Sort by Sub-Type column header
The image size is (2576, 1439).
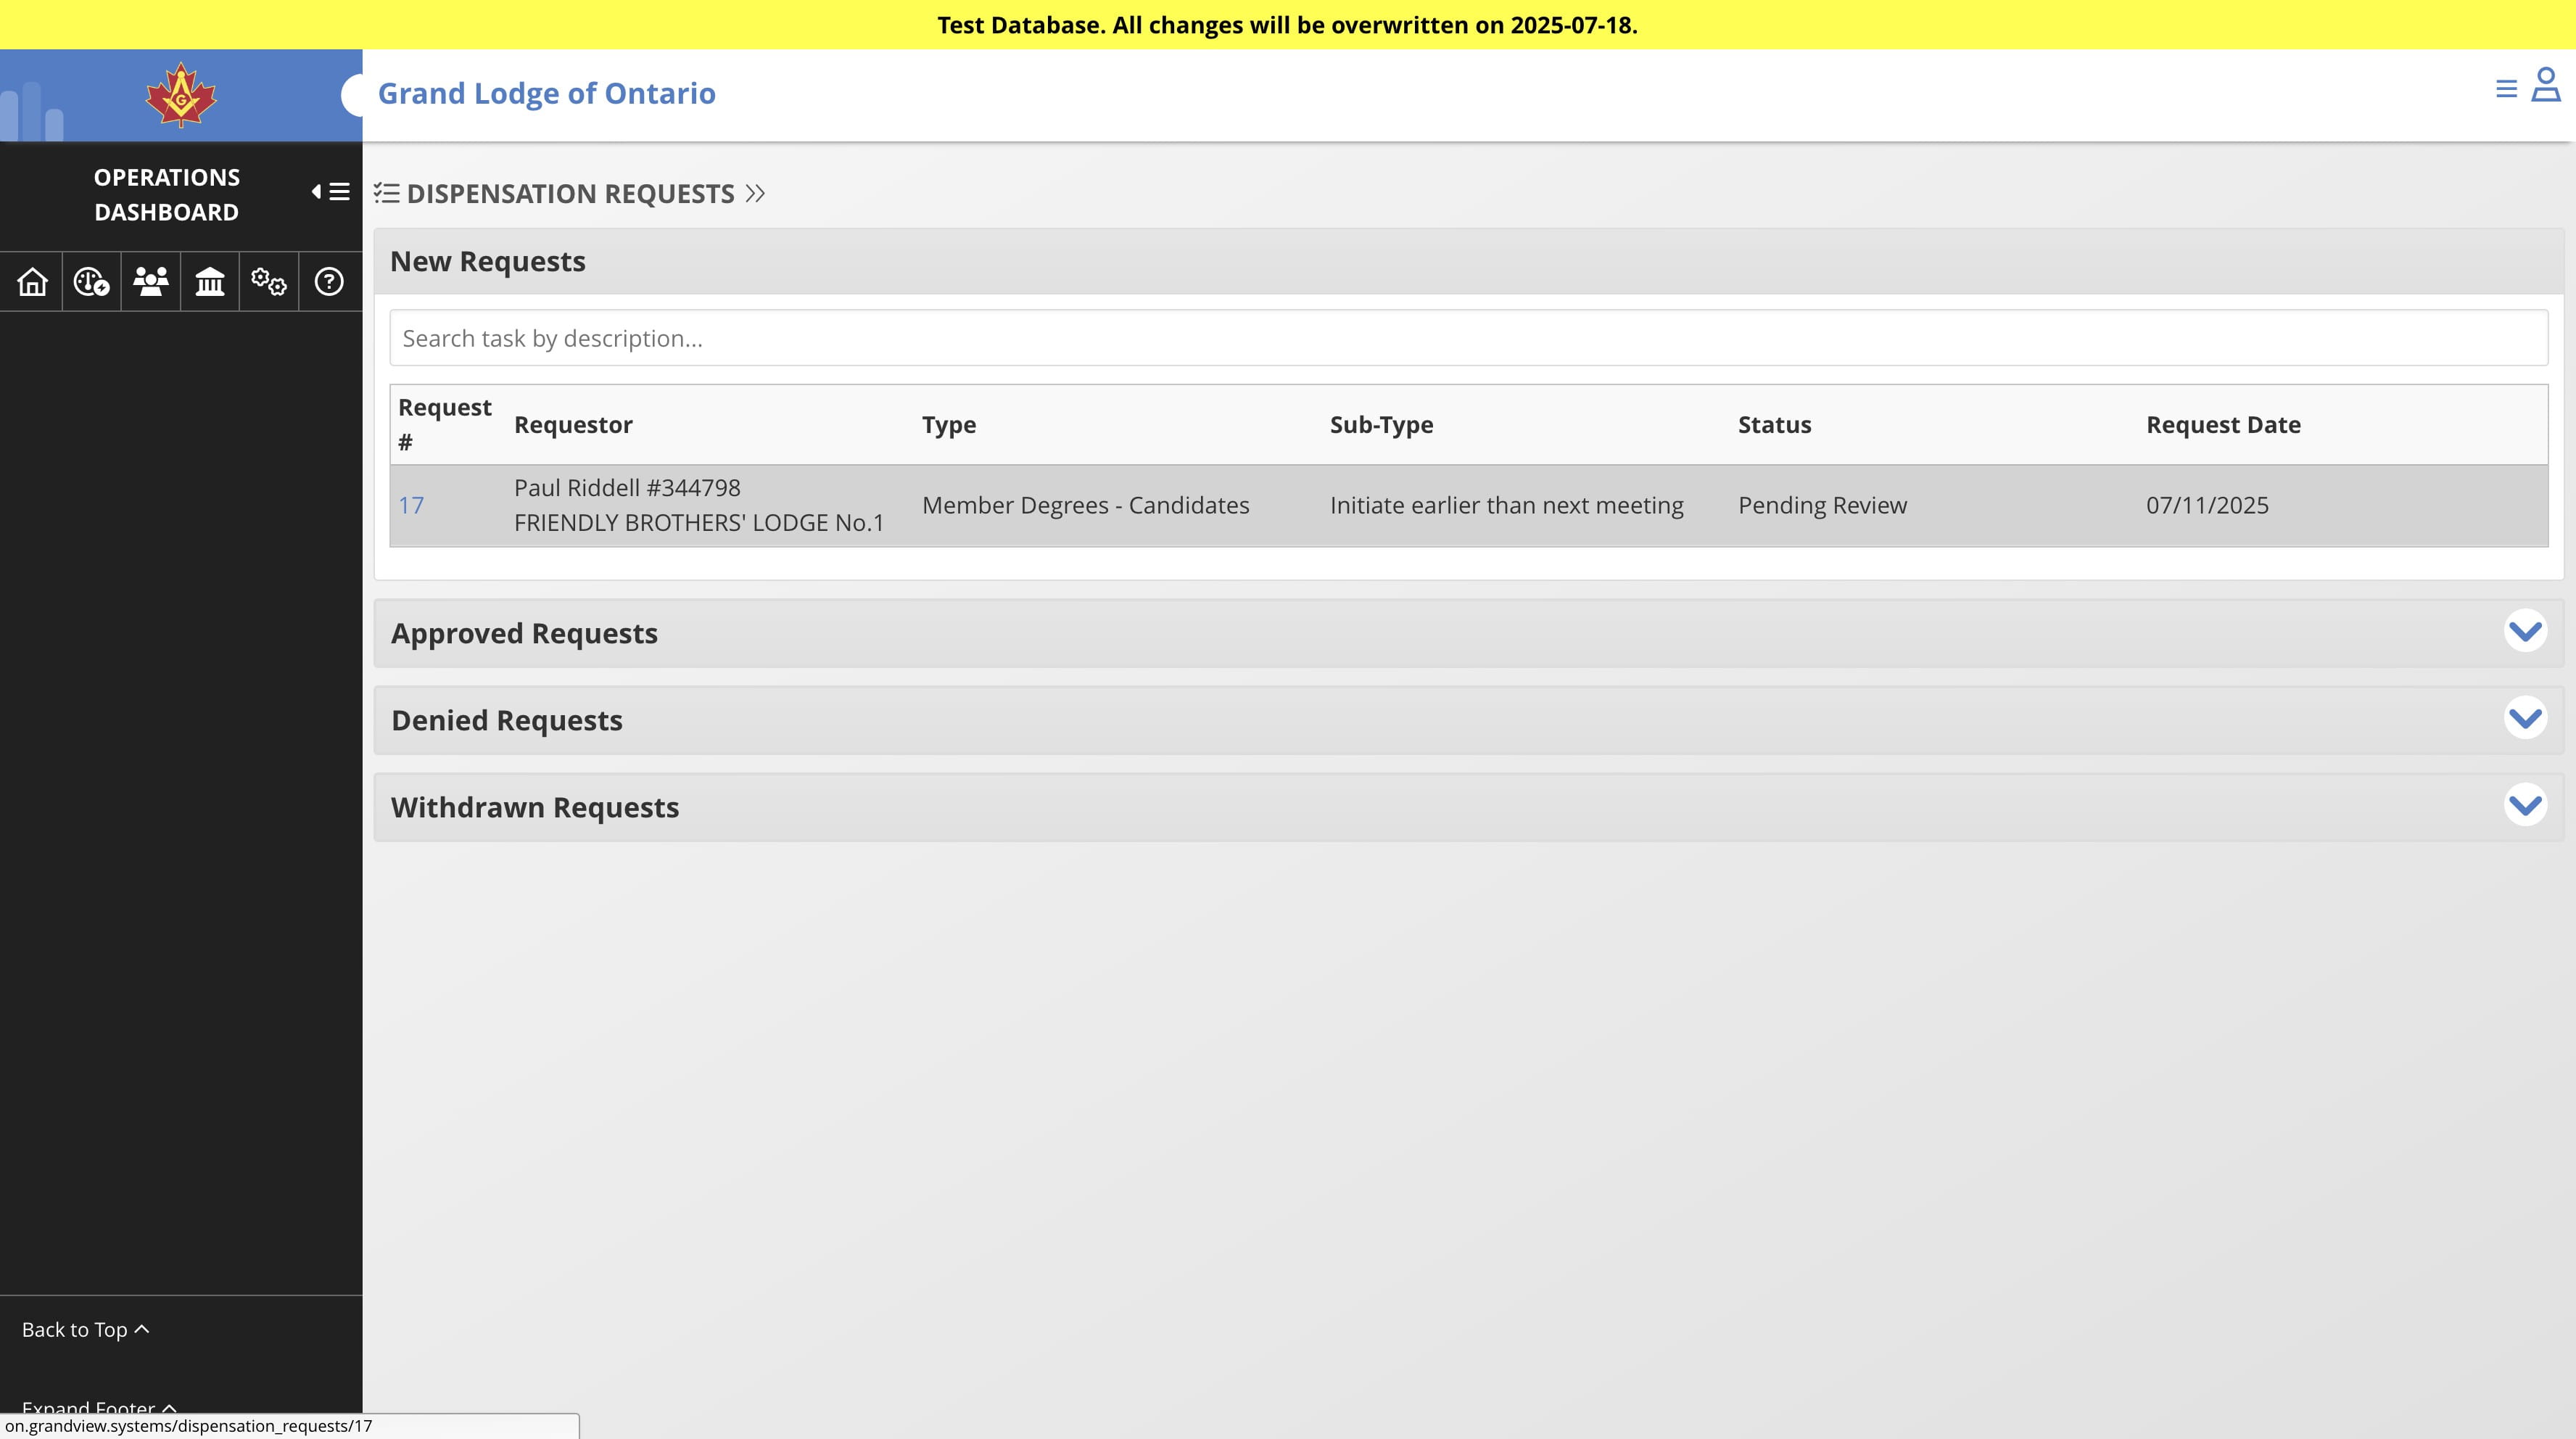point(1381,424)
